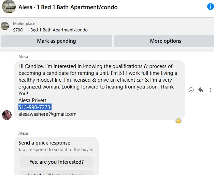214x177 pixels.
Task: Click the Mark as pending button
Action: tap(56, 41)
